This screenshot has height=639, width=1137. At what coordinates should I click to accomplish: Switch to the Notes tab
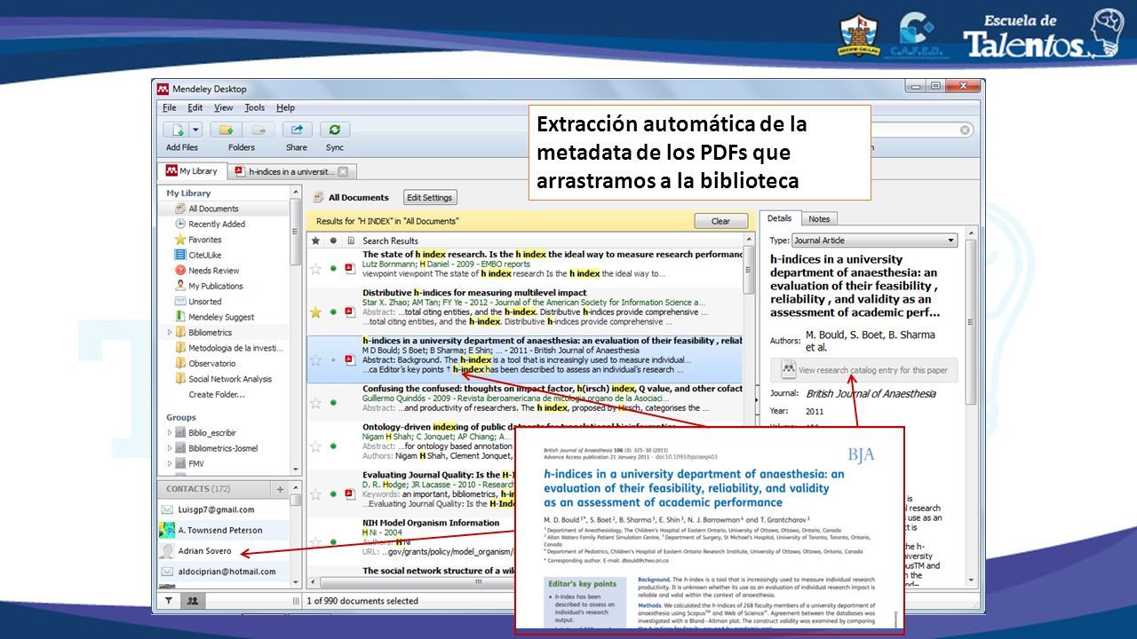pos(819,219)
